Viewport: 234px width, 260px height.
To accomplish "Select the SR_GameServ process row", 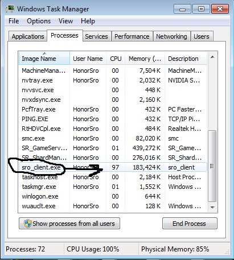I will click(113, 148).
